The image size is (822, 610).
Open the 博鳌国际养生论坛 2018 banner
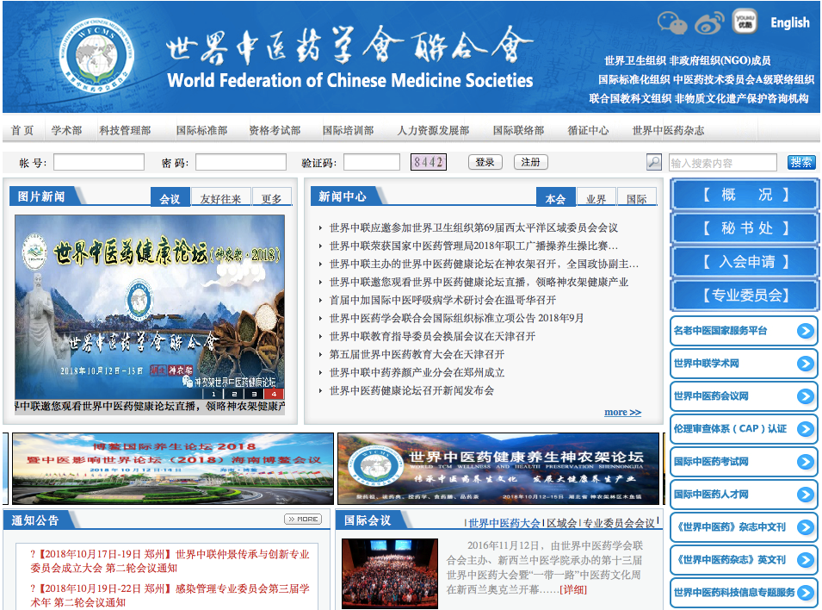[x=173, y=468]
